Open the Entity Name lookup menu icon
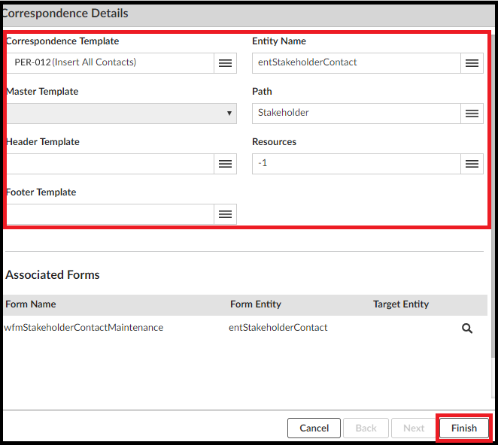The height and width of the screenshot is (445, 498). coord(472,63)
